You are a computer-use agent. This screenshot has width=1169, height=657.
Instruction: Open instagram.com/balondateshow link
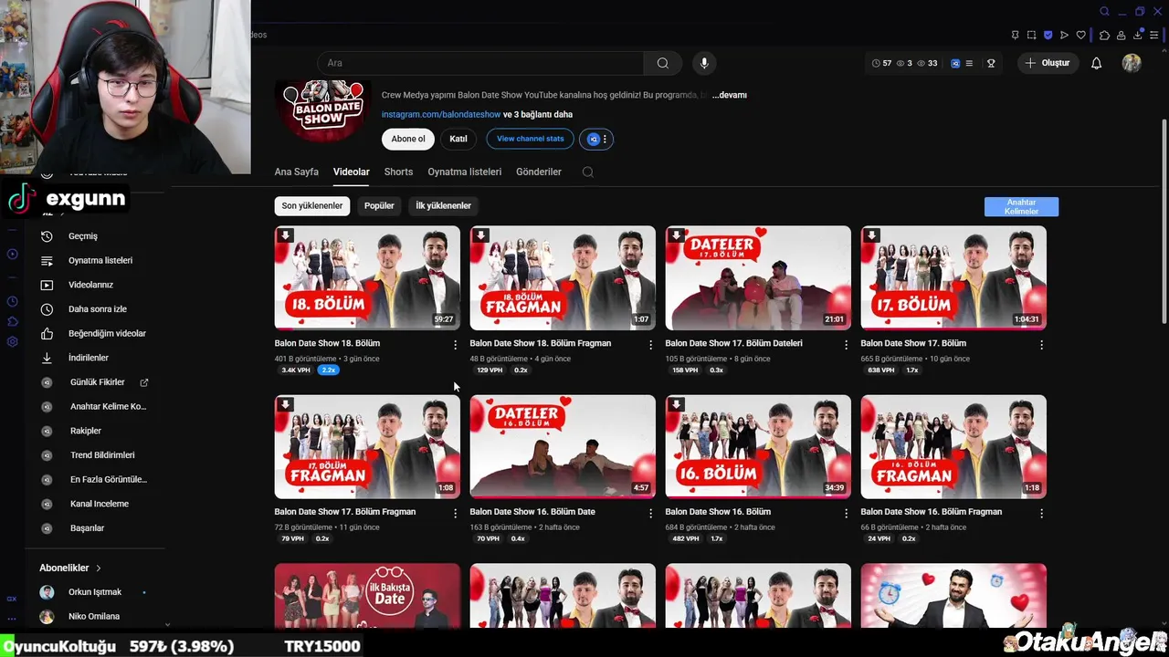click(441, 114)
